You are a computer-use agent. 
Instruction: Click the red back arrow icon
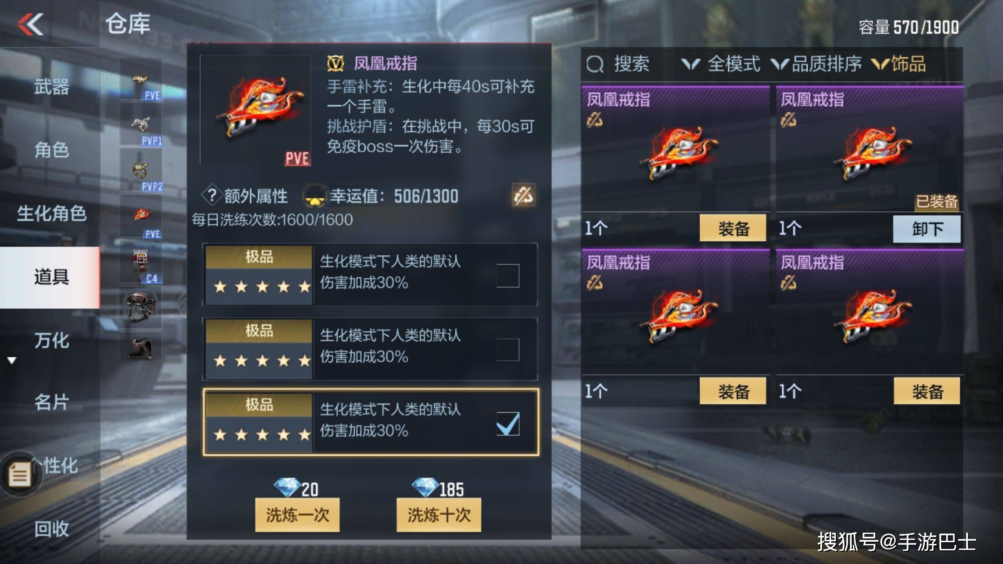31,24
